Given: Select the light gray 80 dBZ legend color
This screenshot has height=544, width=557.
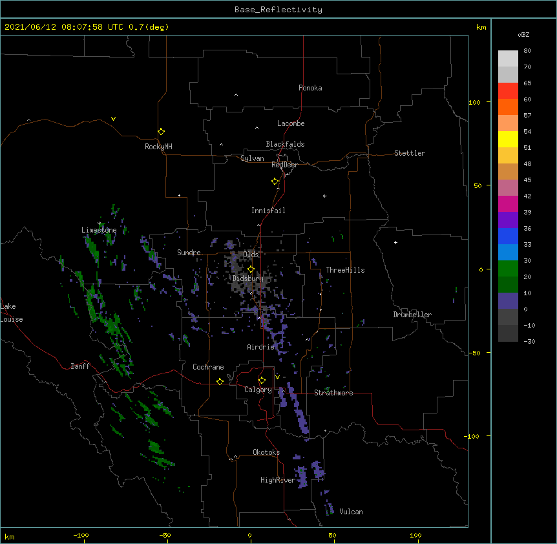Looking at the screenshot, I should [508, 59].
